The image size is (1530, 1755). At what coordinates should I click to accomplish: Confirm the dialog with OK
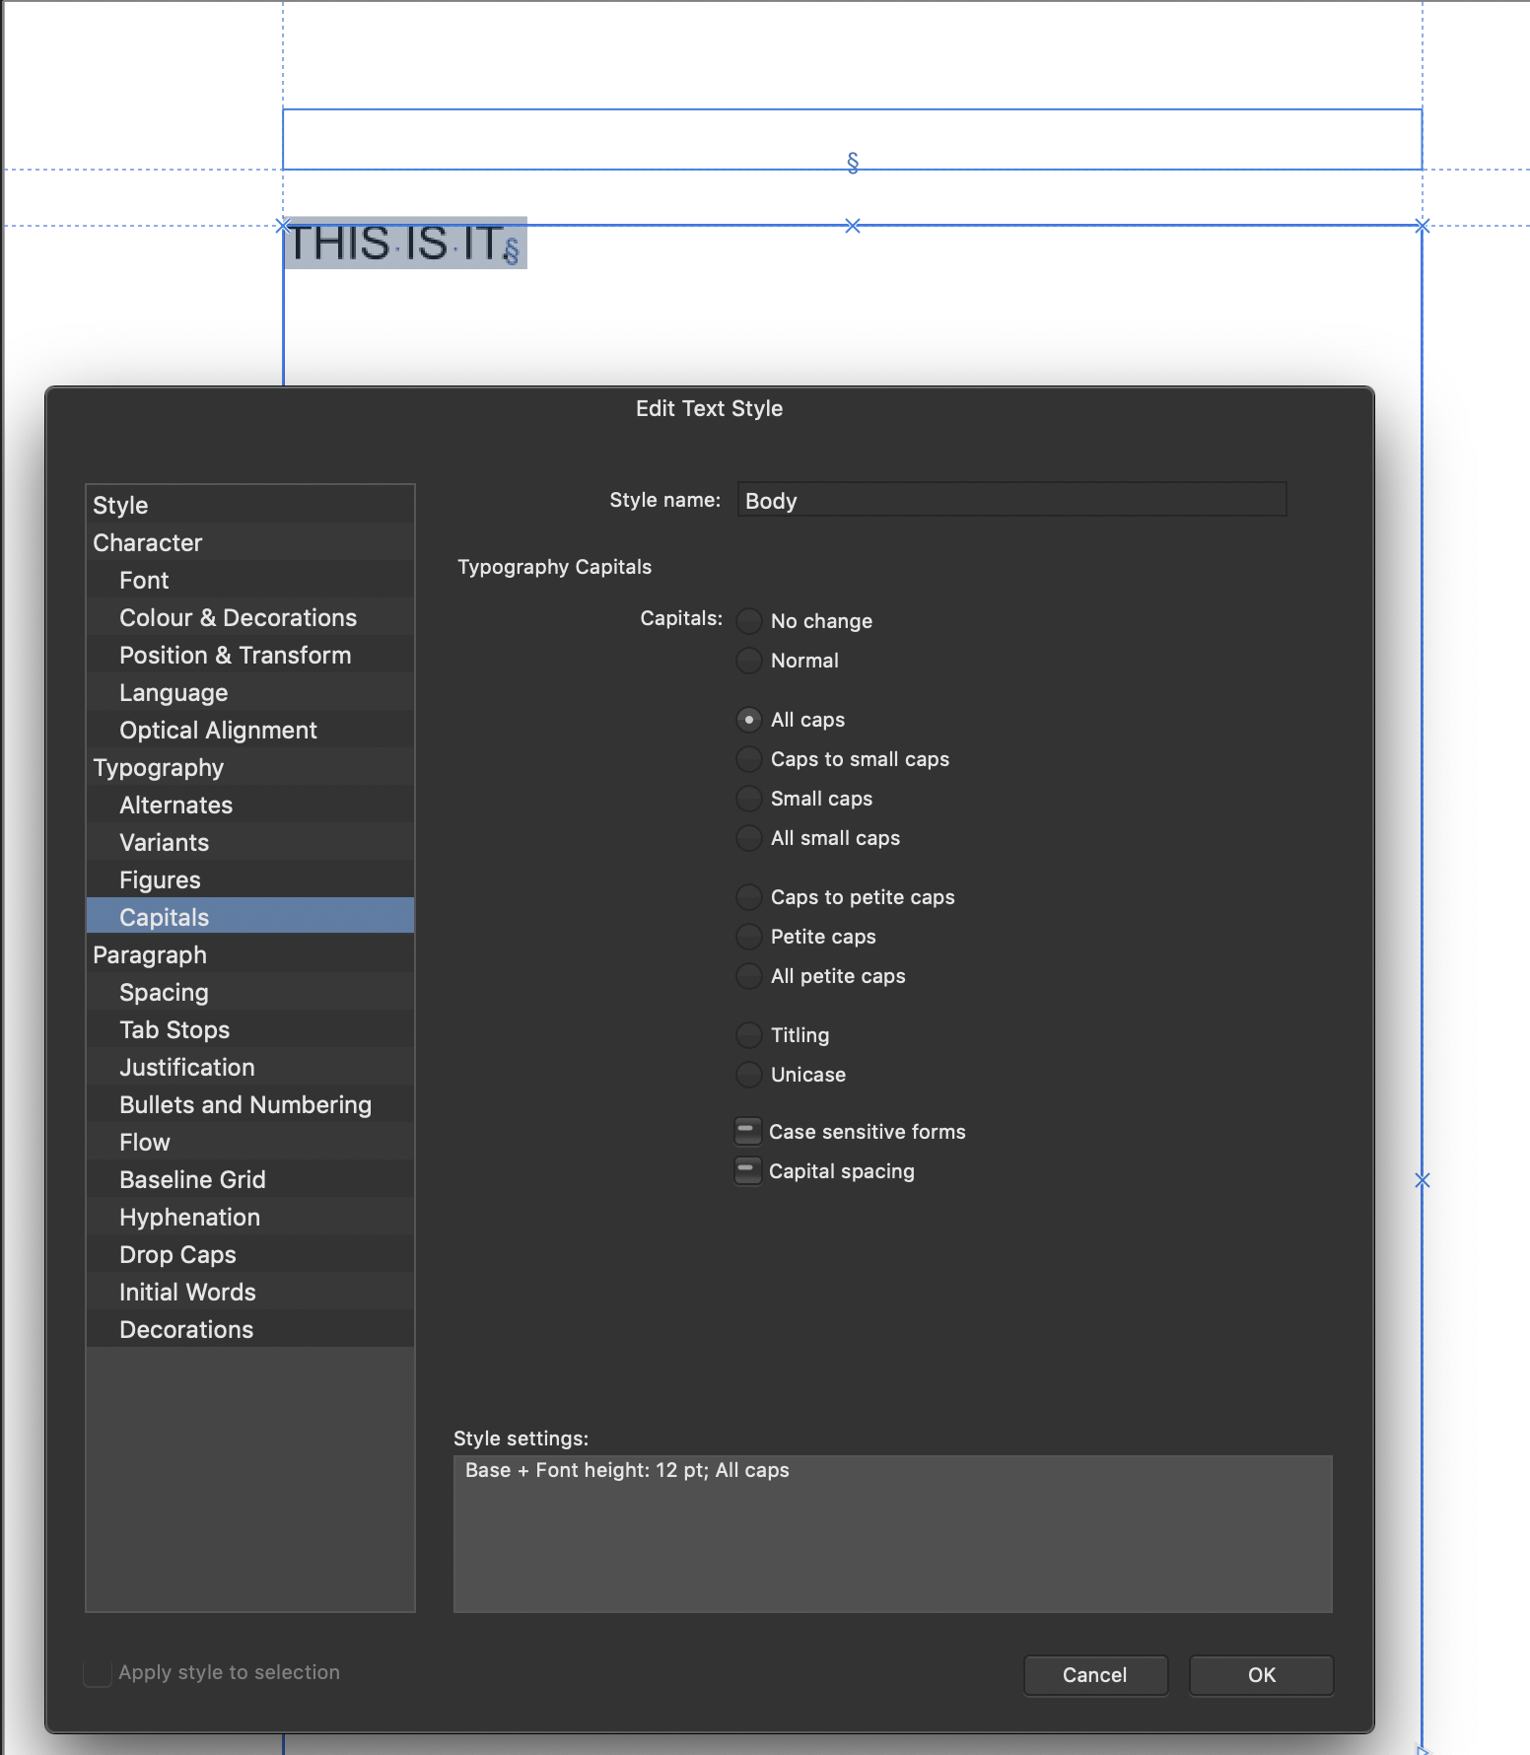pyautogui.click(x=1261, y=1675)
